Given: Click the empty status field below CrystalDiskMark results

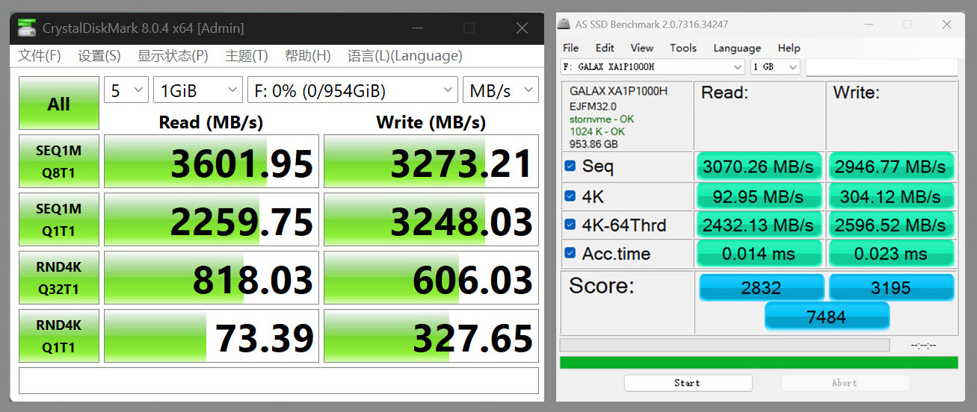Looking at the screenshot, I should 279,381.
